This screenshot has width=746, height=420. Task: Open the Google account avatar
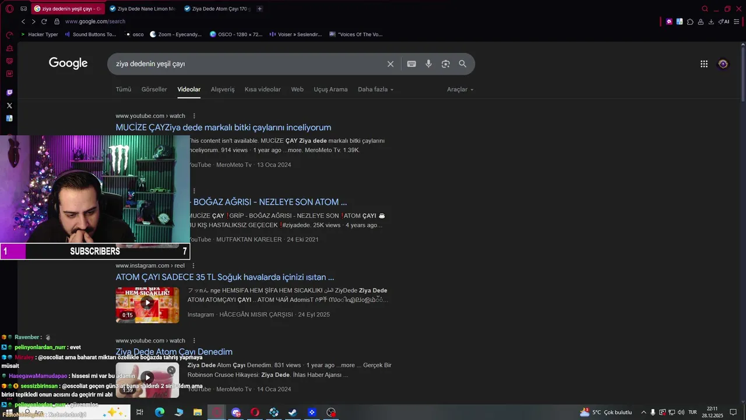coord(723,64)
